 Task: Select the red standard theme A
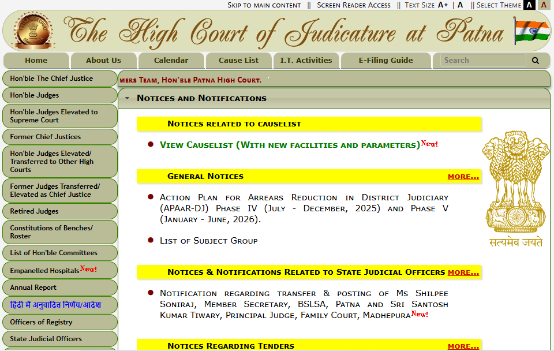tap(544, 5)
